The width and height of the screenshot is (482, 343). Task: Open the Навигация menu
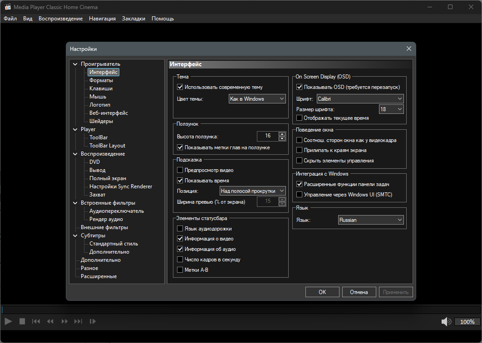coord(103,19)
